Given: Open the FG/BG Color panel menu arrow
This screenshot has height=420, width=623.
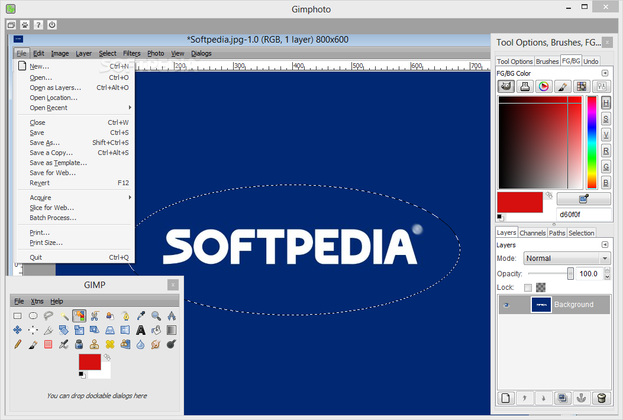Looking at the screenshot, I should (605, 73).
